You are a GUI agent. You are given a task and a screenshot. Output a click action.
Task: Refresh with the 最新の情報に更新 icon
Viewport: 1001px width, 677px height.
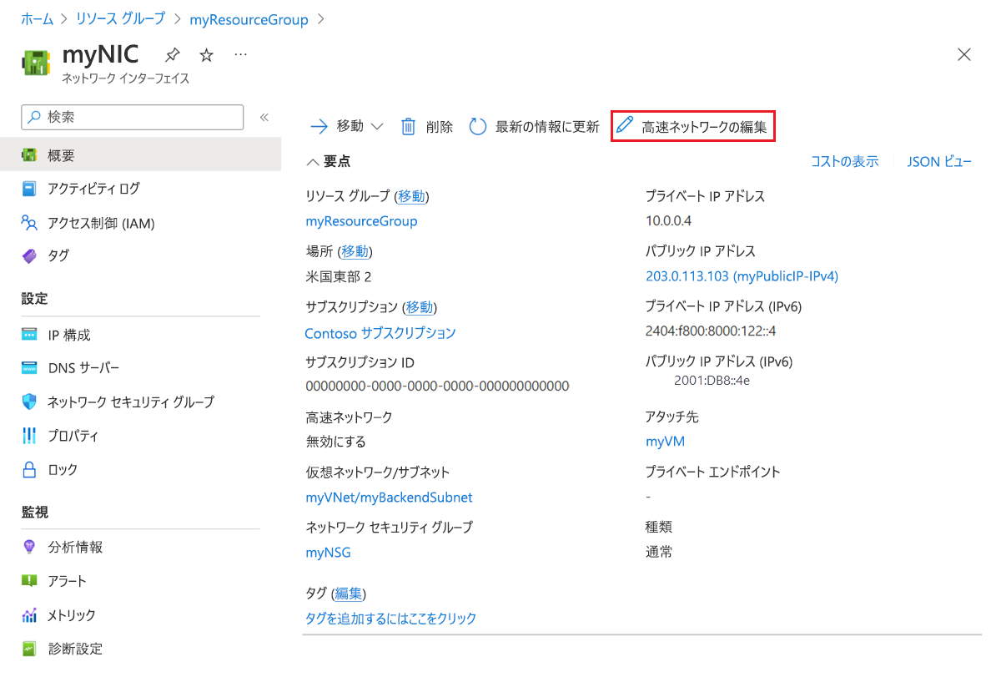point(476,125)
